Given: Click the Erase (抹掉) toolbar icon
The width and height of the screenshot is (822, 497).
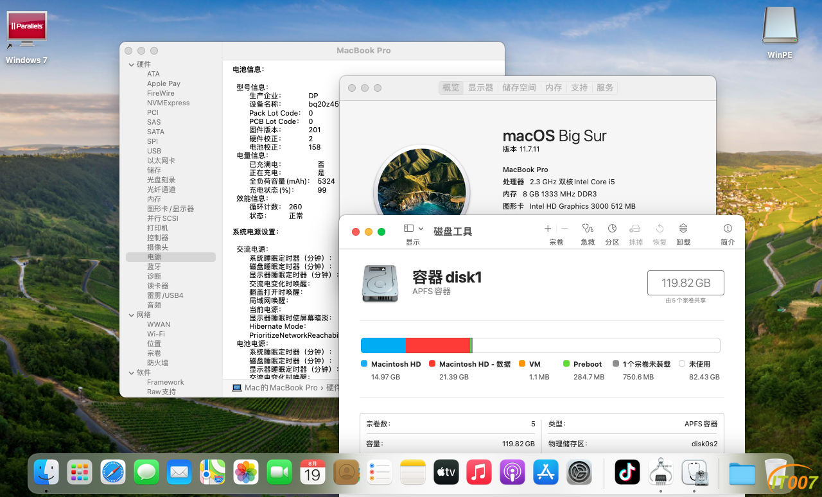Looking at the screenshot, I should [635, 229].
